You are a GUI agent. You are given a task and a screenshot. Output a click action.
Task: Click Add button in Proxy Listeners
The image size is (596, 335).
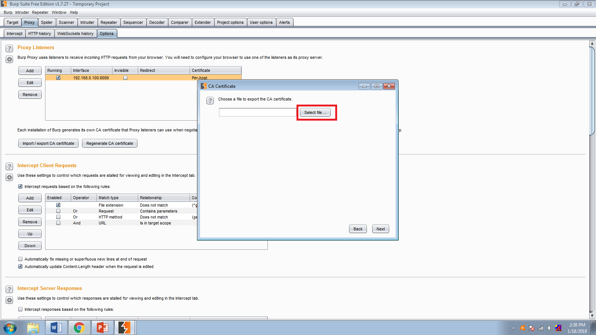click(x=30, y=71)
